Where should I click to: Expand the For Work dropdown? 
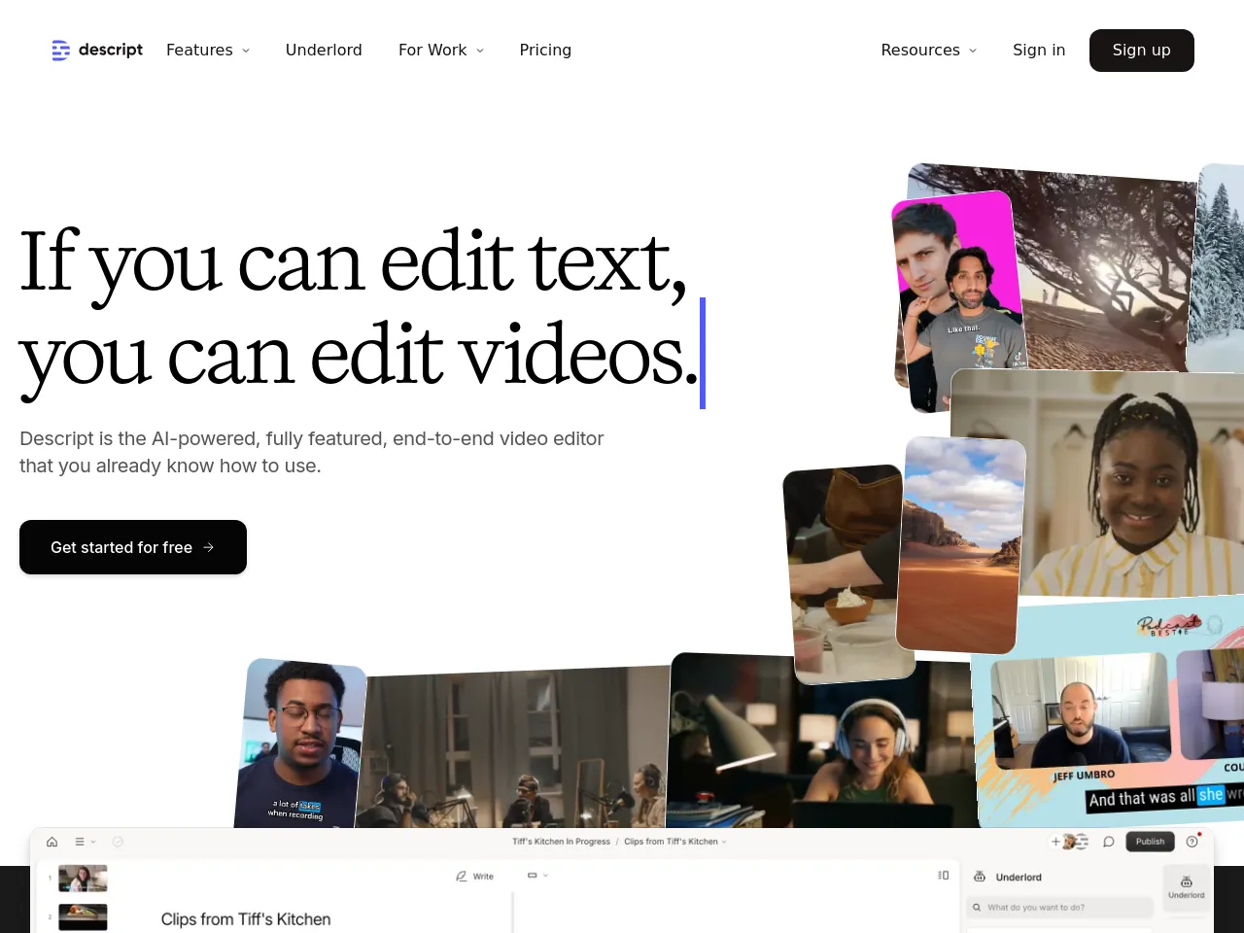(x=440, y=50)
